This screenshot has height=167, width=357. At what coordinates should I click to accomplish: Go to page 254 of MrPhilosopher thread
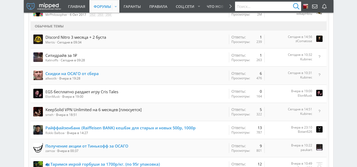coord(108,15)
